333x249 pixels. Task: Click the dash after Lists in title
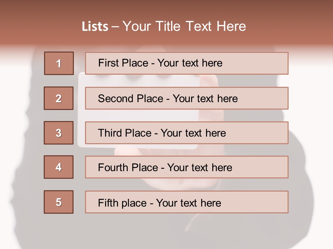pos(115,27)
